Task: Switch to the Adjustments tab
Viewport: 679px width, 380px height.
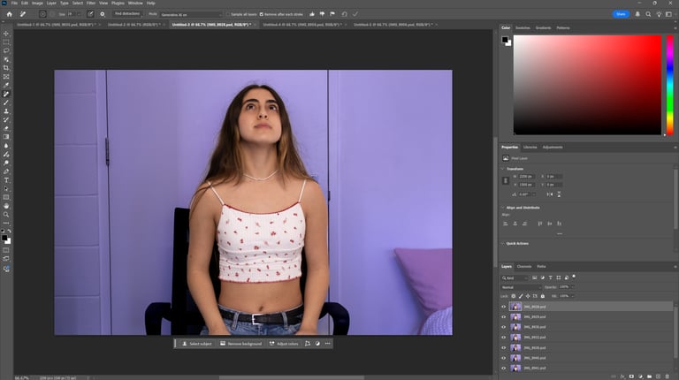Action: (553, 148)
